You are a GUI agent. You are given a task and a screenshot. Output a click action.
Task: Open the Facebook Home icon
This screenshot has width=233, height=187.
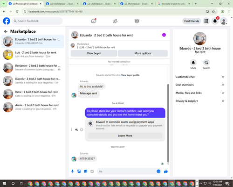pyautogui.click(x=93, y=21)
